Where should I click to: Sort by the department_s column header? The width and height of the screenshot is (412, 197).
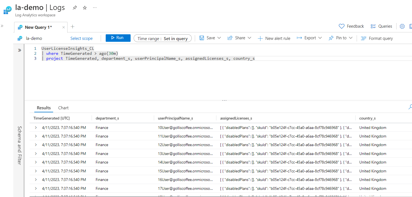pyautogui.click(x=107, y=118)
